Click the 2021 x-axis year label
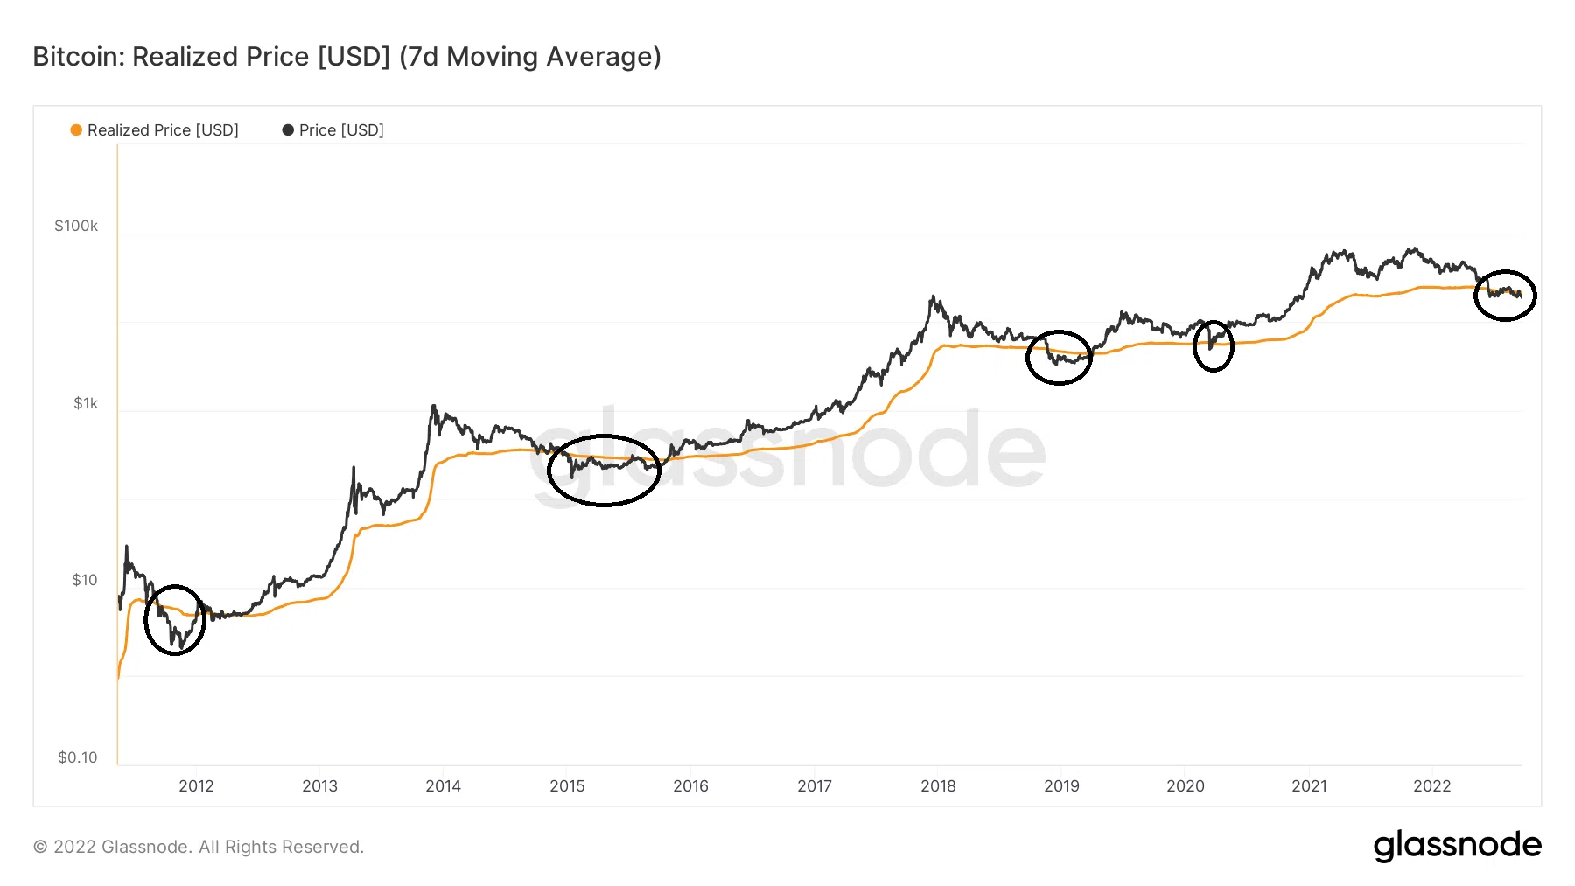This screenshot has width=1575, height=886. (1309, 786)
